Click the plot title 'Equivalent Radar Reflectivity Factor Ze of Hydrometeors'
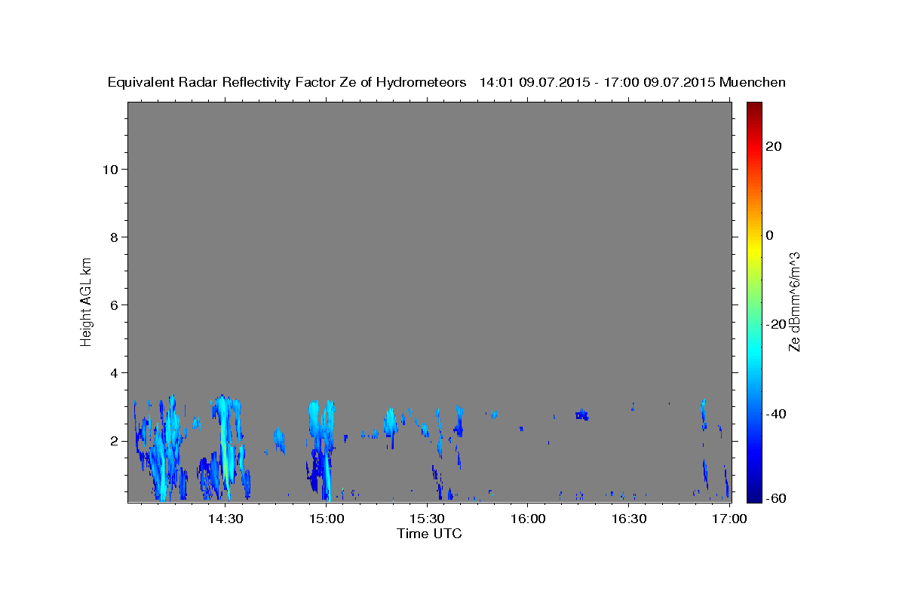905x603 pixels. [287, 82]
